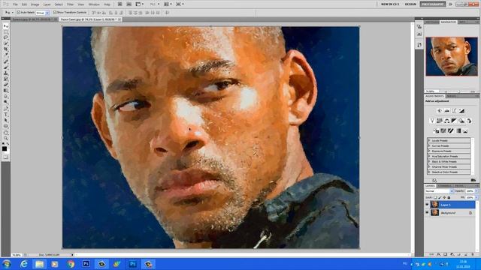Select the Lasso tool
This screenshot has width=481, height=270.
(5, 37)
